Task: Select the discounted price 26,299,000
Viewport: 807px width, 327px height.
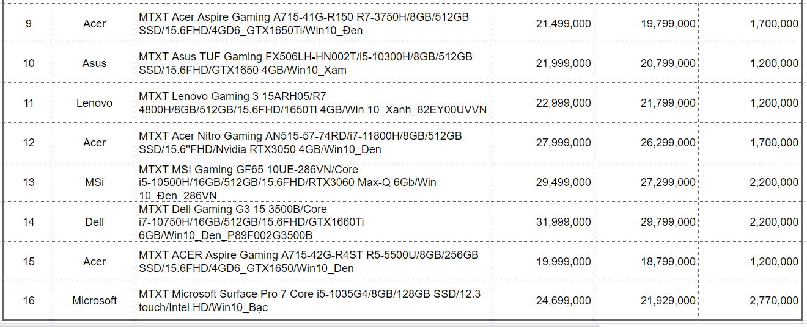Action: click(x=646, y=142)
